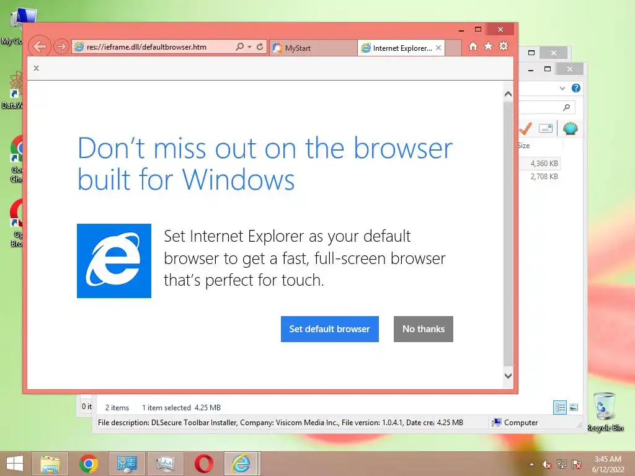
Task: Click the '2 items' status text
Action: click(117, 408)
